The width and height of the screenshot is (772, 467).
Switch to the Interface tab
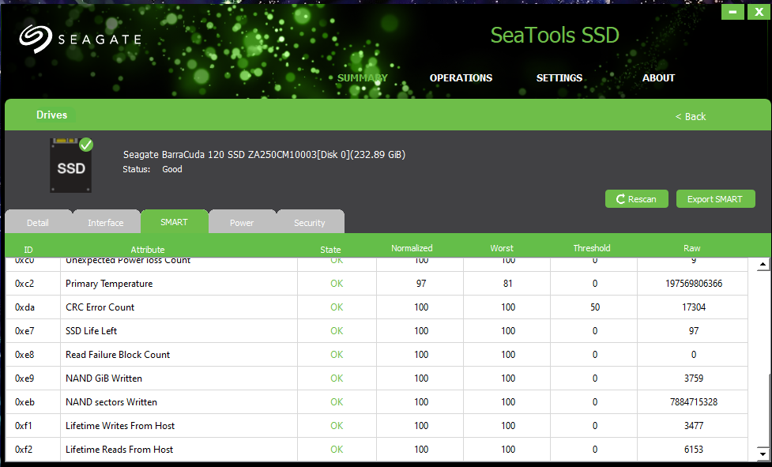tap(106, 222)
